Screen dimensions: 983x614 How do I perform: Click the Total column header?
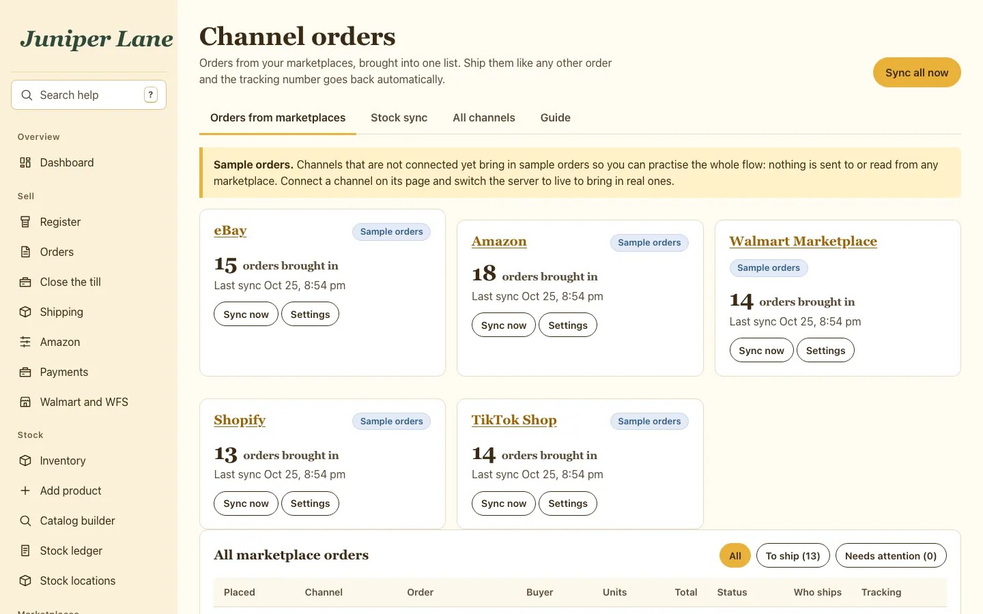click(686, 592)
